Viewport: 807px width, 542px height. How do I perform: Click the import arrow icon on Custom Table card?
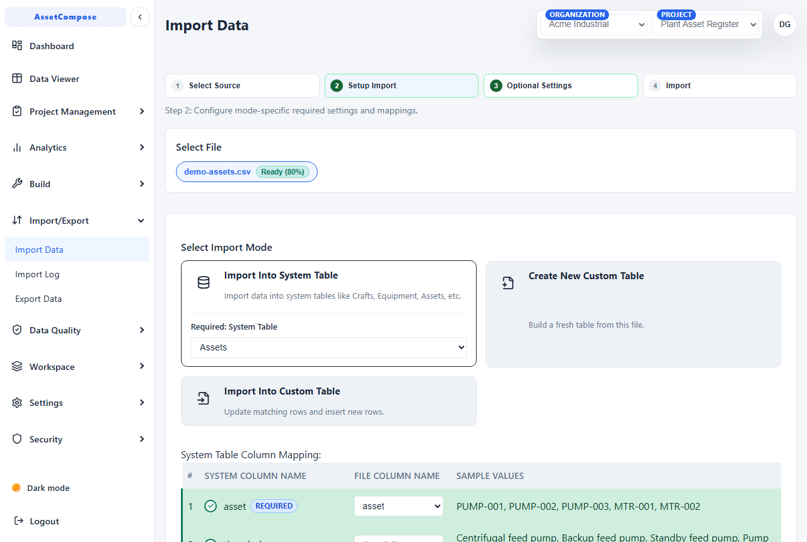[x=204, y=398]
